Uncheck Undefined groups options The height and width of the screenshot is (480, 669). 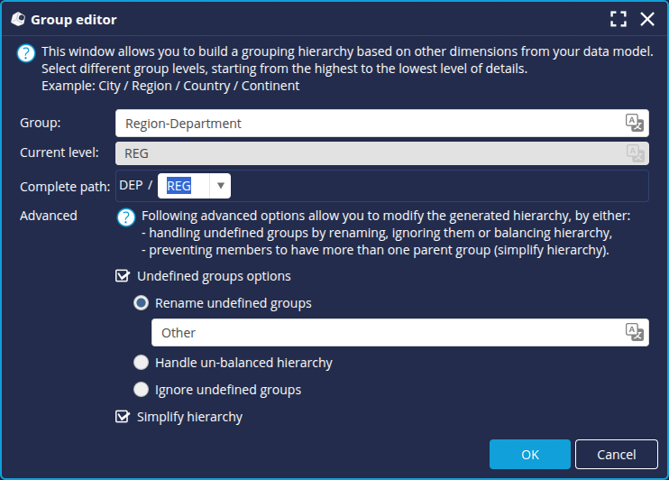pos(123,276)
